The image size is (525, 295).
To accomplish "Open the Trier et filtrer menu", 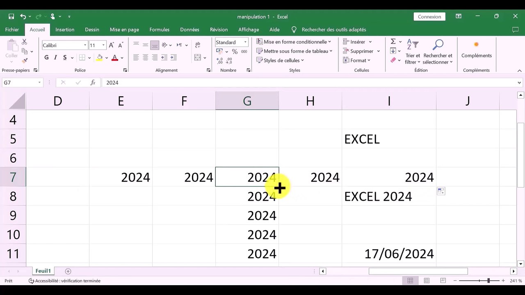I will click(413, 52).
